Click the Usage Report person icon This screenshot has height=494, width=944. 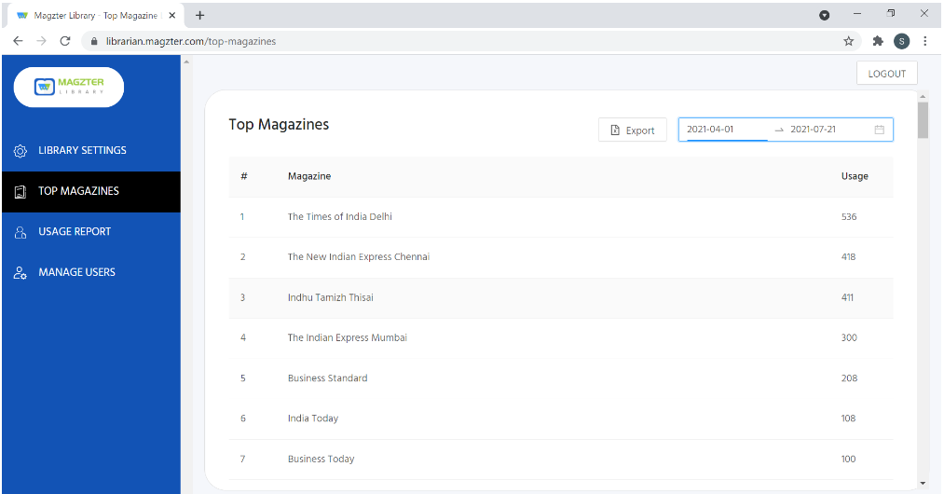pos(20,232)
